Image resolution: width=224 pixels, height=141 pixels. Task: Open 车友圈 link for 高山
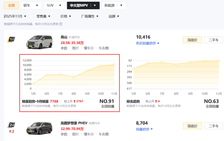[x=104, y=48]
